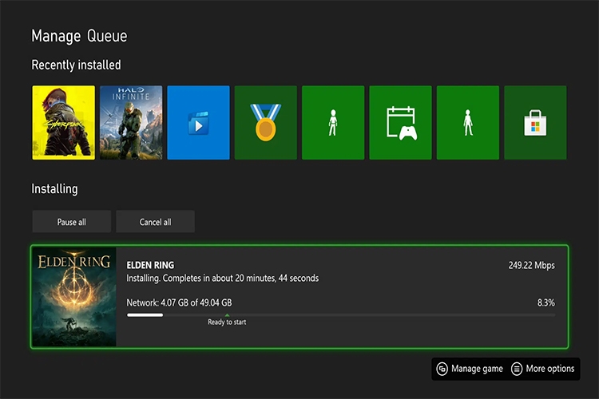Pause all installing downloads

71,222
